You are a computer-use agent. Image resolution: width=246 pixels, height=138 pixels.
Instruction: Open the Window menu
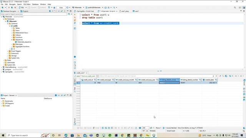(x=43, y=4)
